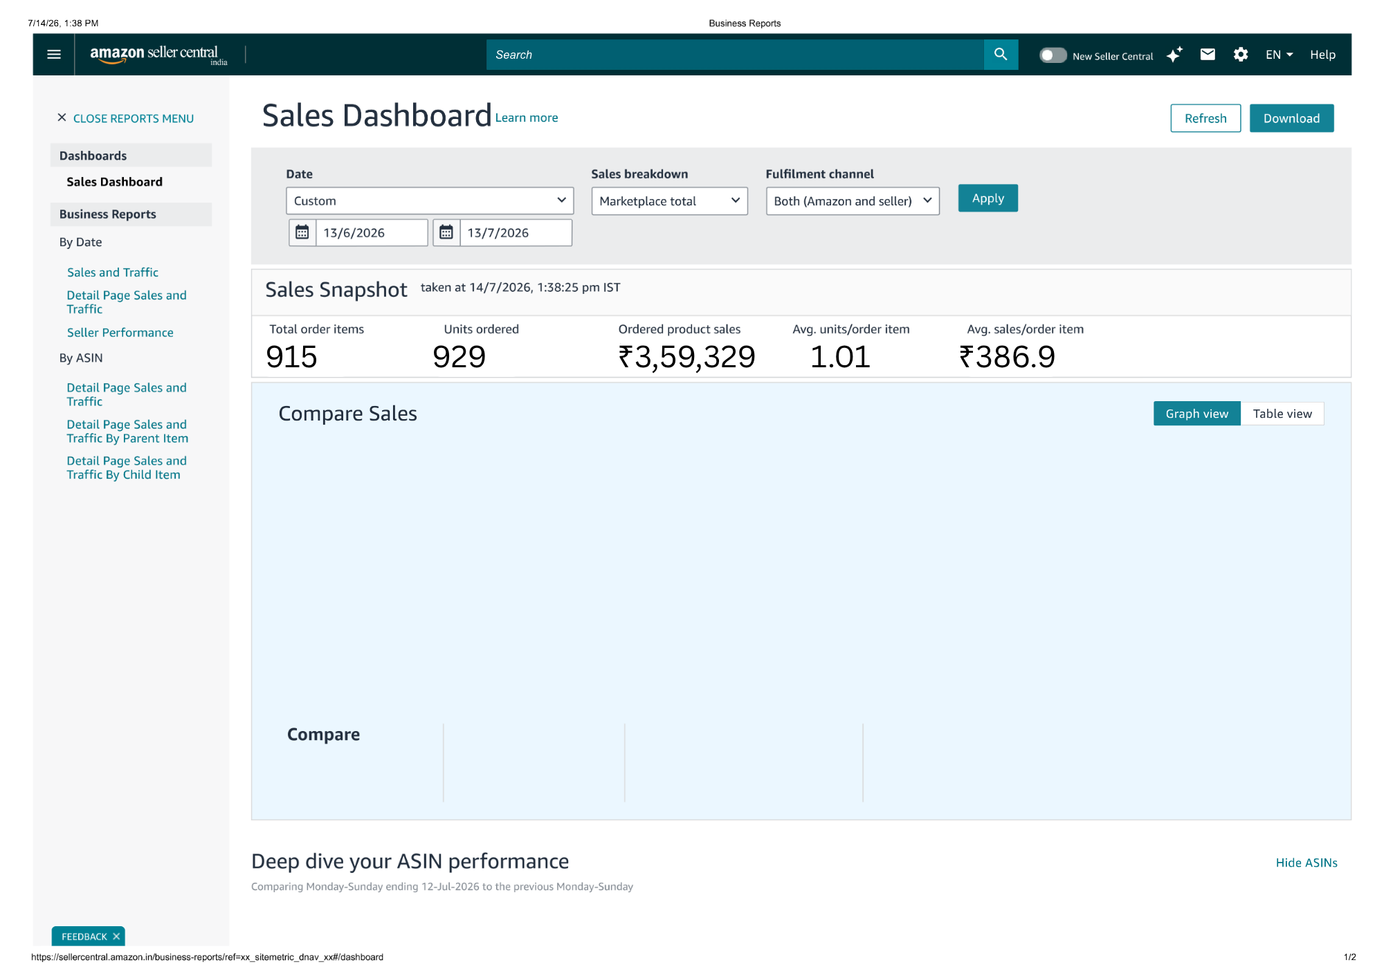
Task: Click the Avg. sales/order item value ₹386.9
Action: [x=1007, y=357]
